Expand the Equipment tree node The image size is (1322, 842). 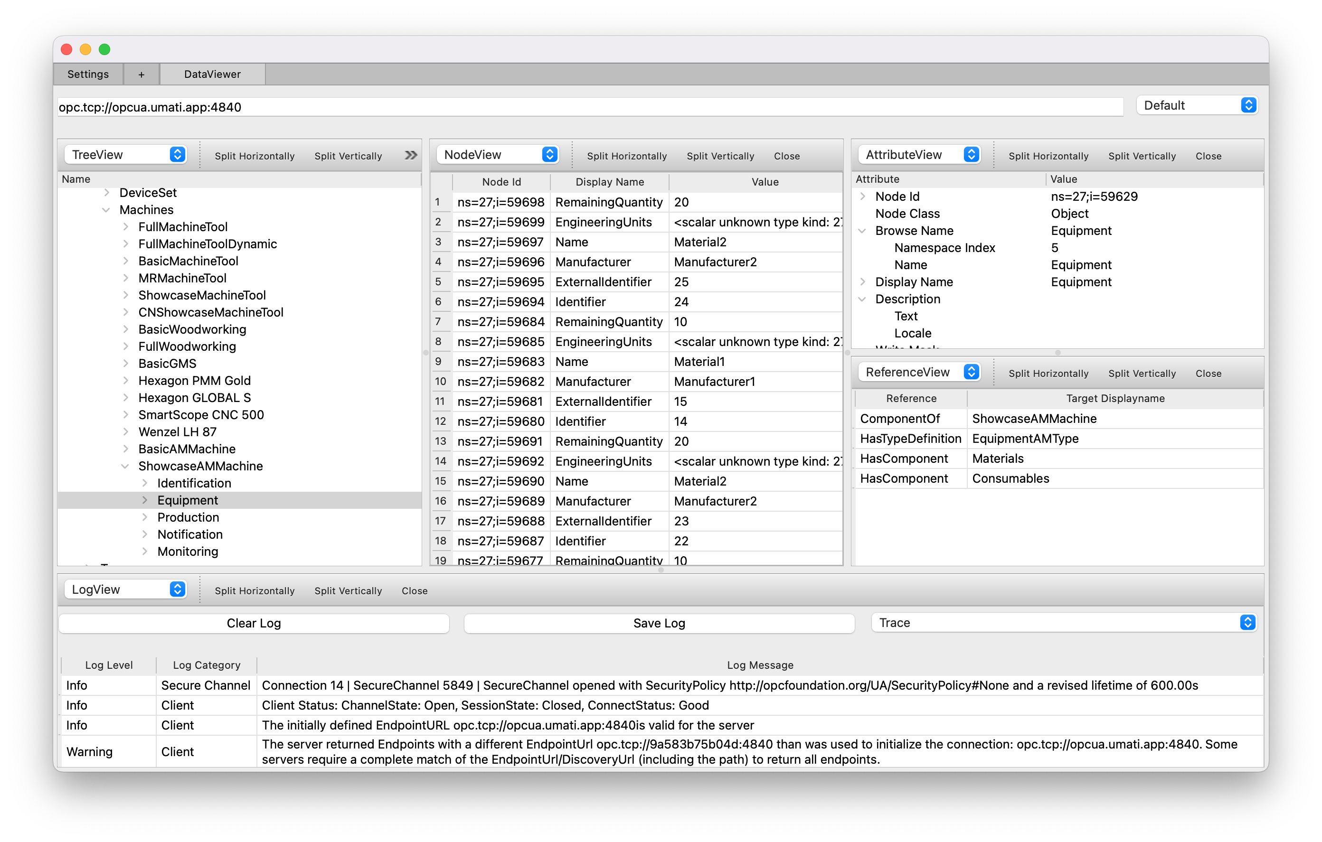pos(145,500)
